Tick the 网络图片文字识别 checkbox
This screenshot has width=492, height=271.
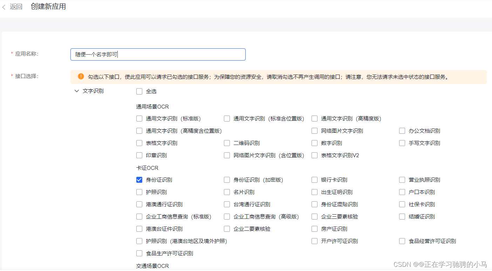[x=314, y=131]
